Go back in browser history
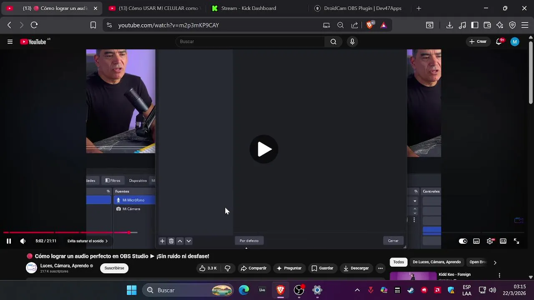Screen dimensions: 534x300 (9, 25)
